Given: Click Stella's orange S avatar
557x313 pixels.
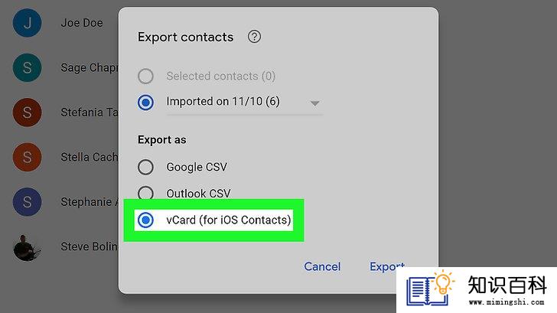Looking at the screenshot, I should [27, 157].
